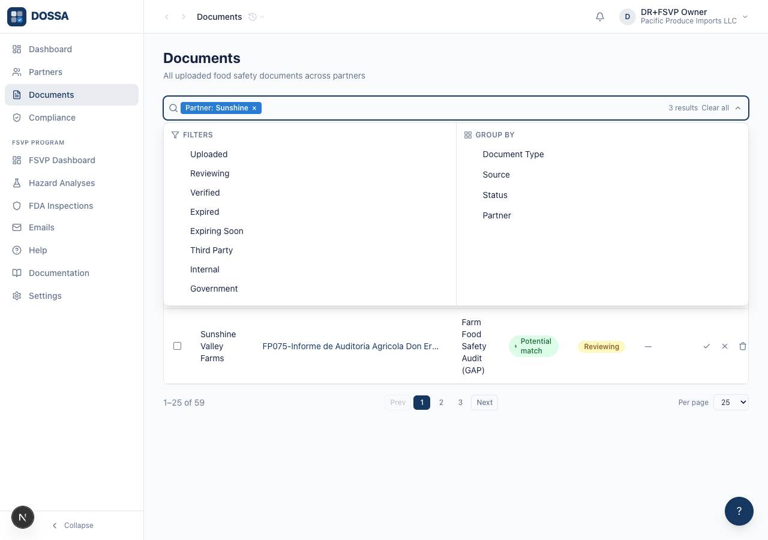Open FDA Inspections

[71, 206]
